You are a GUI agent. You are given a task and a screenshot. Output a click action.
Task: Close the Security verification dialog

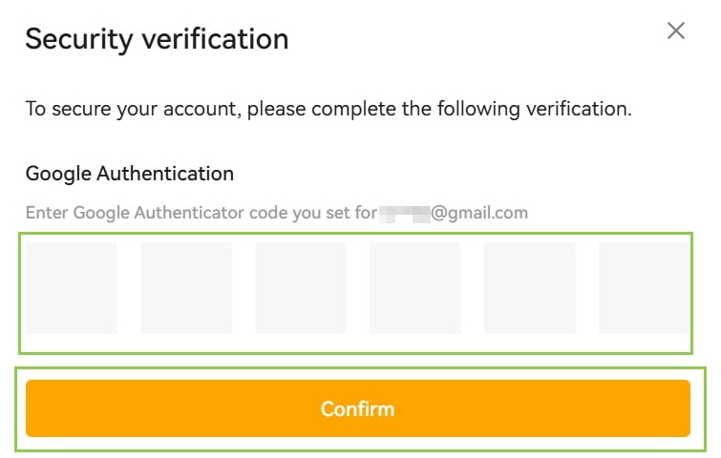coord(676,31)
